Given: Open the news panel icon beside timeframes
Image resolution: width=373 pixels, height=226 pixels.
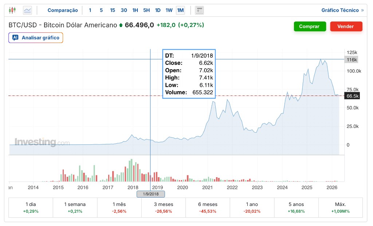Looking at the screenshot, I should coord(200,10).
